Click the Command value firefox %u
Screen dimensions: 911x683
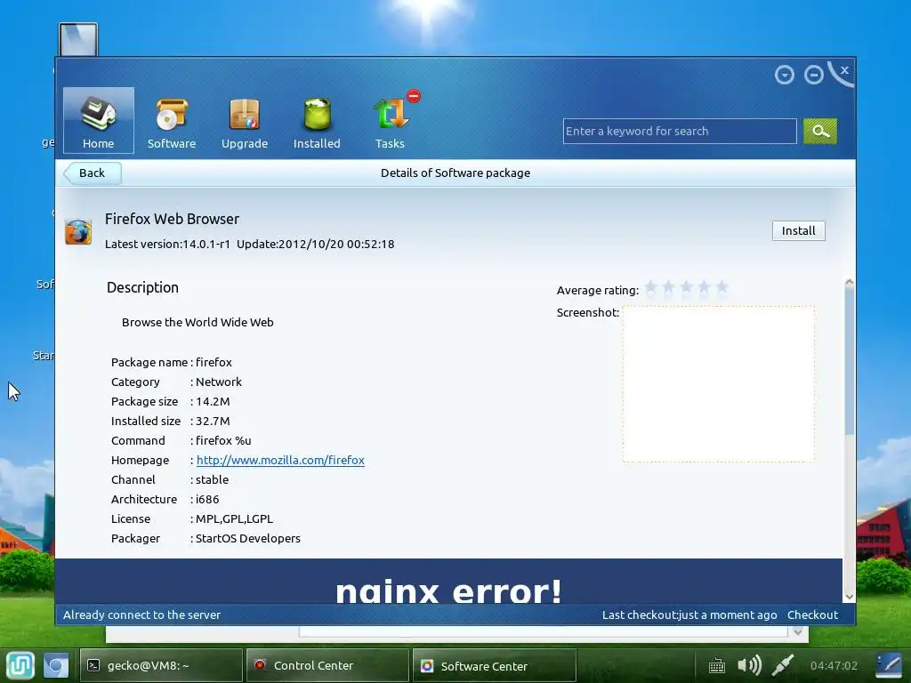pyautogui.click(x=223, y=441)
